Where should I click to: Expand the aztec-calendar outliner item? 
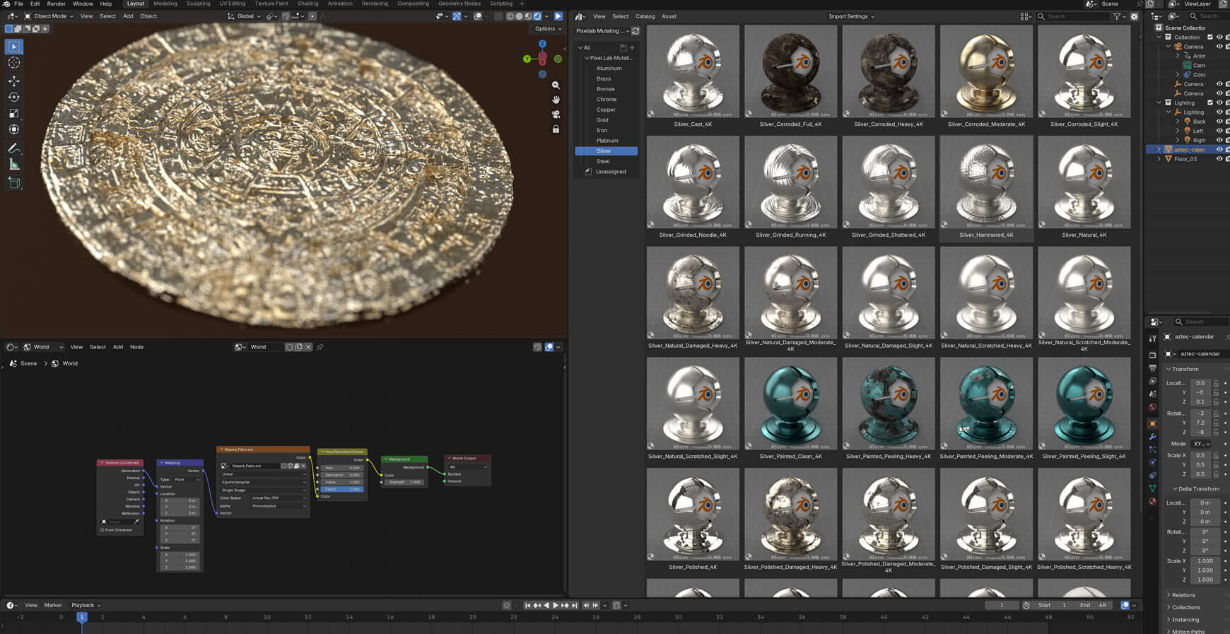pos(1159,150)
